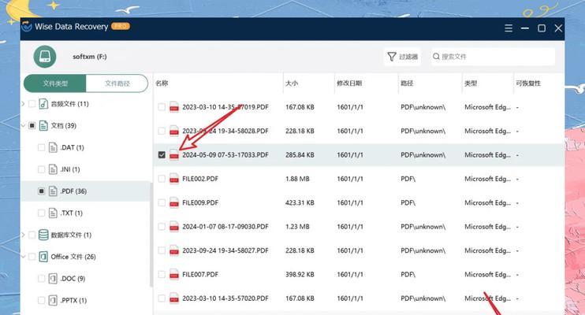Click the filter funnel button
Screen dimensions: 585x315
tap(402, 57)
